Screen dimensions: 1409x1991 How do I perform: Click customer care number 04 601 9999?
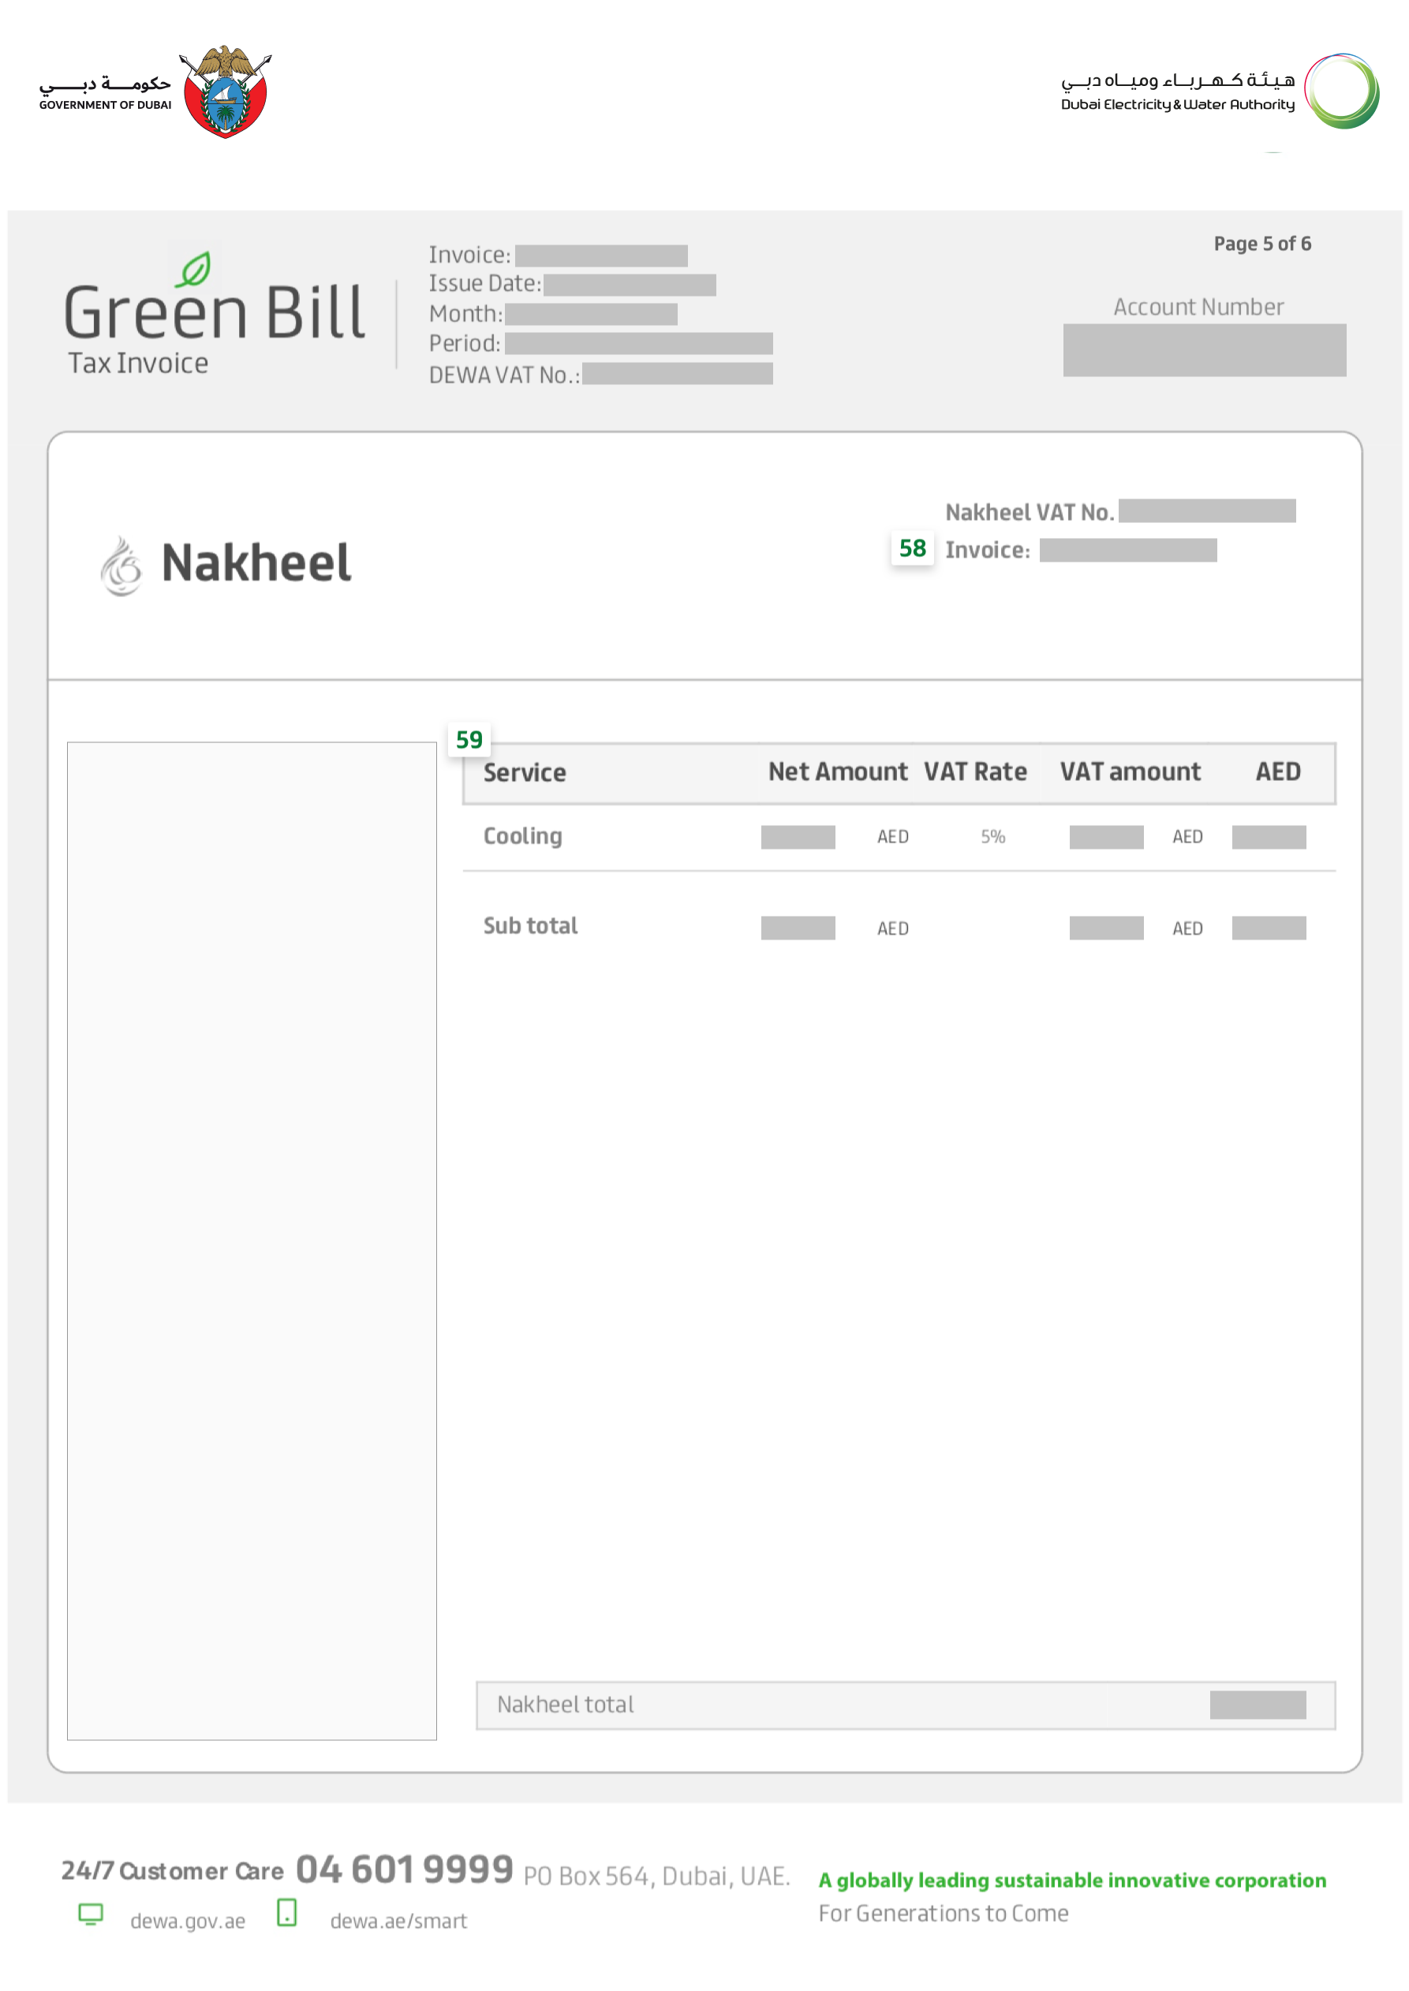tap(404, 1870)
